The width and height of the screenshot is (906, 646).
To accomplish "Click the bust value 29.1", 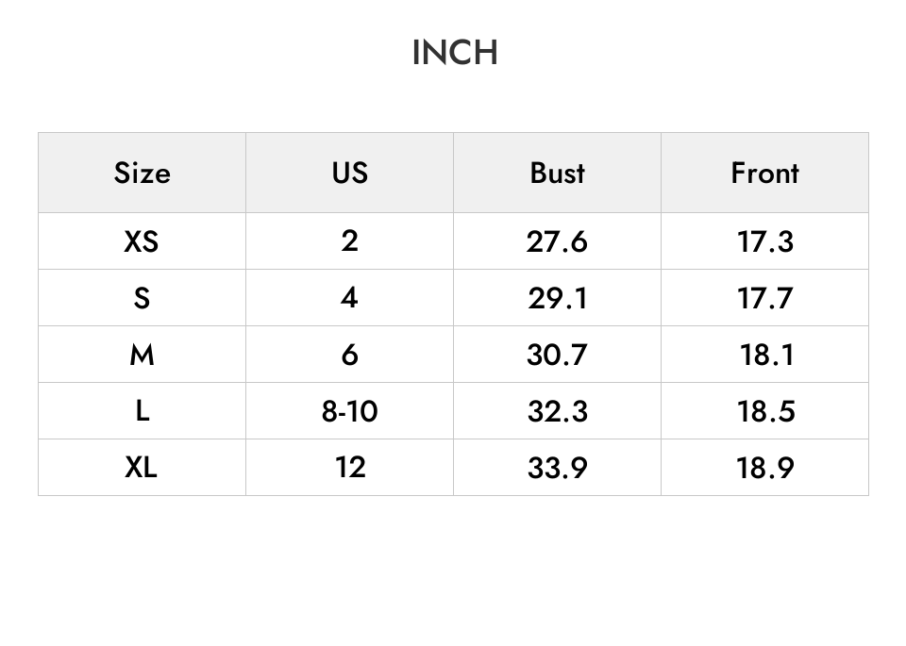I will [557, 297].
